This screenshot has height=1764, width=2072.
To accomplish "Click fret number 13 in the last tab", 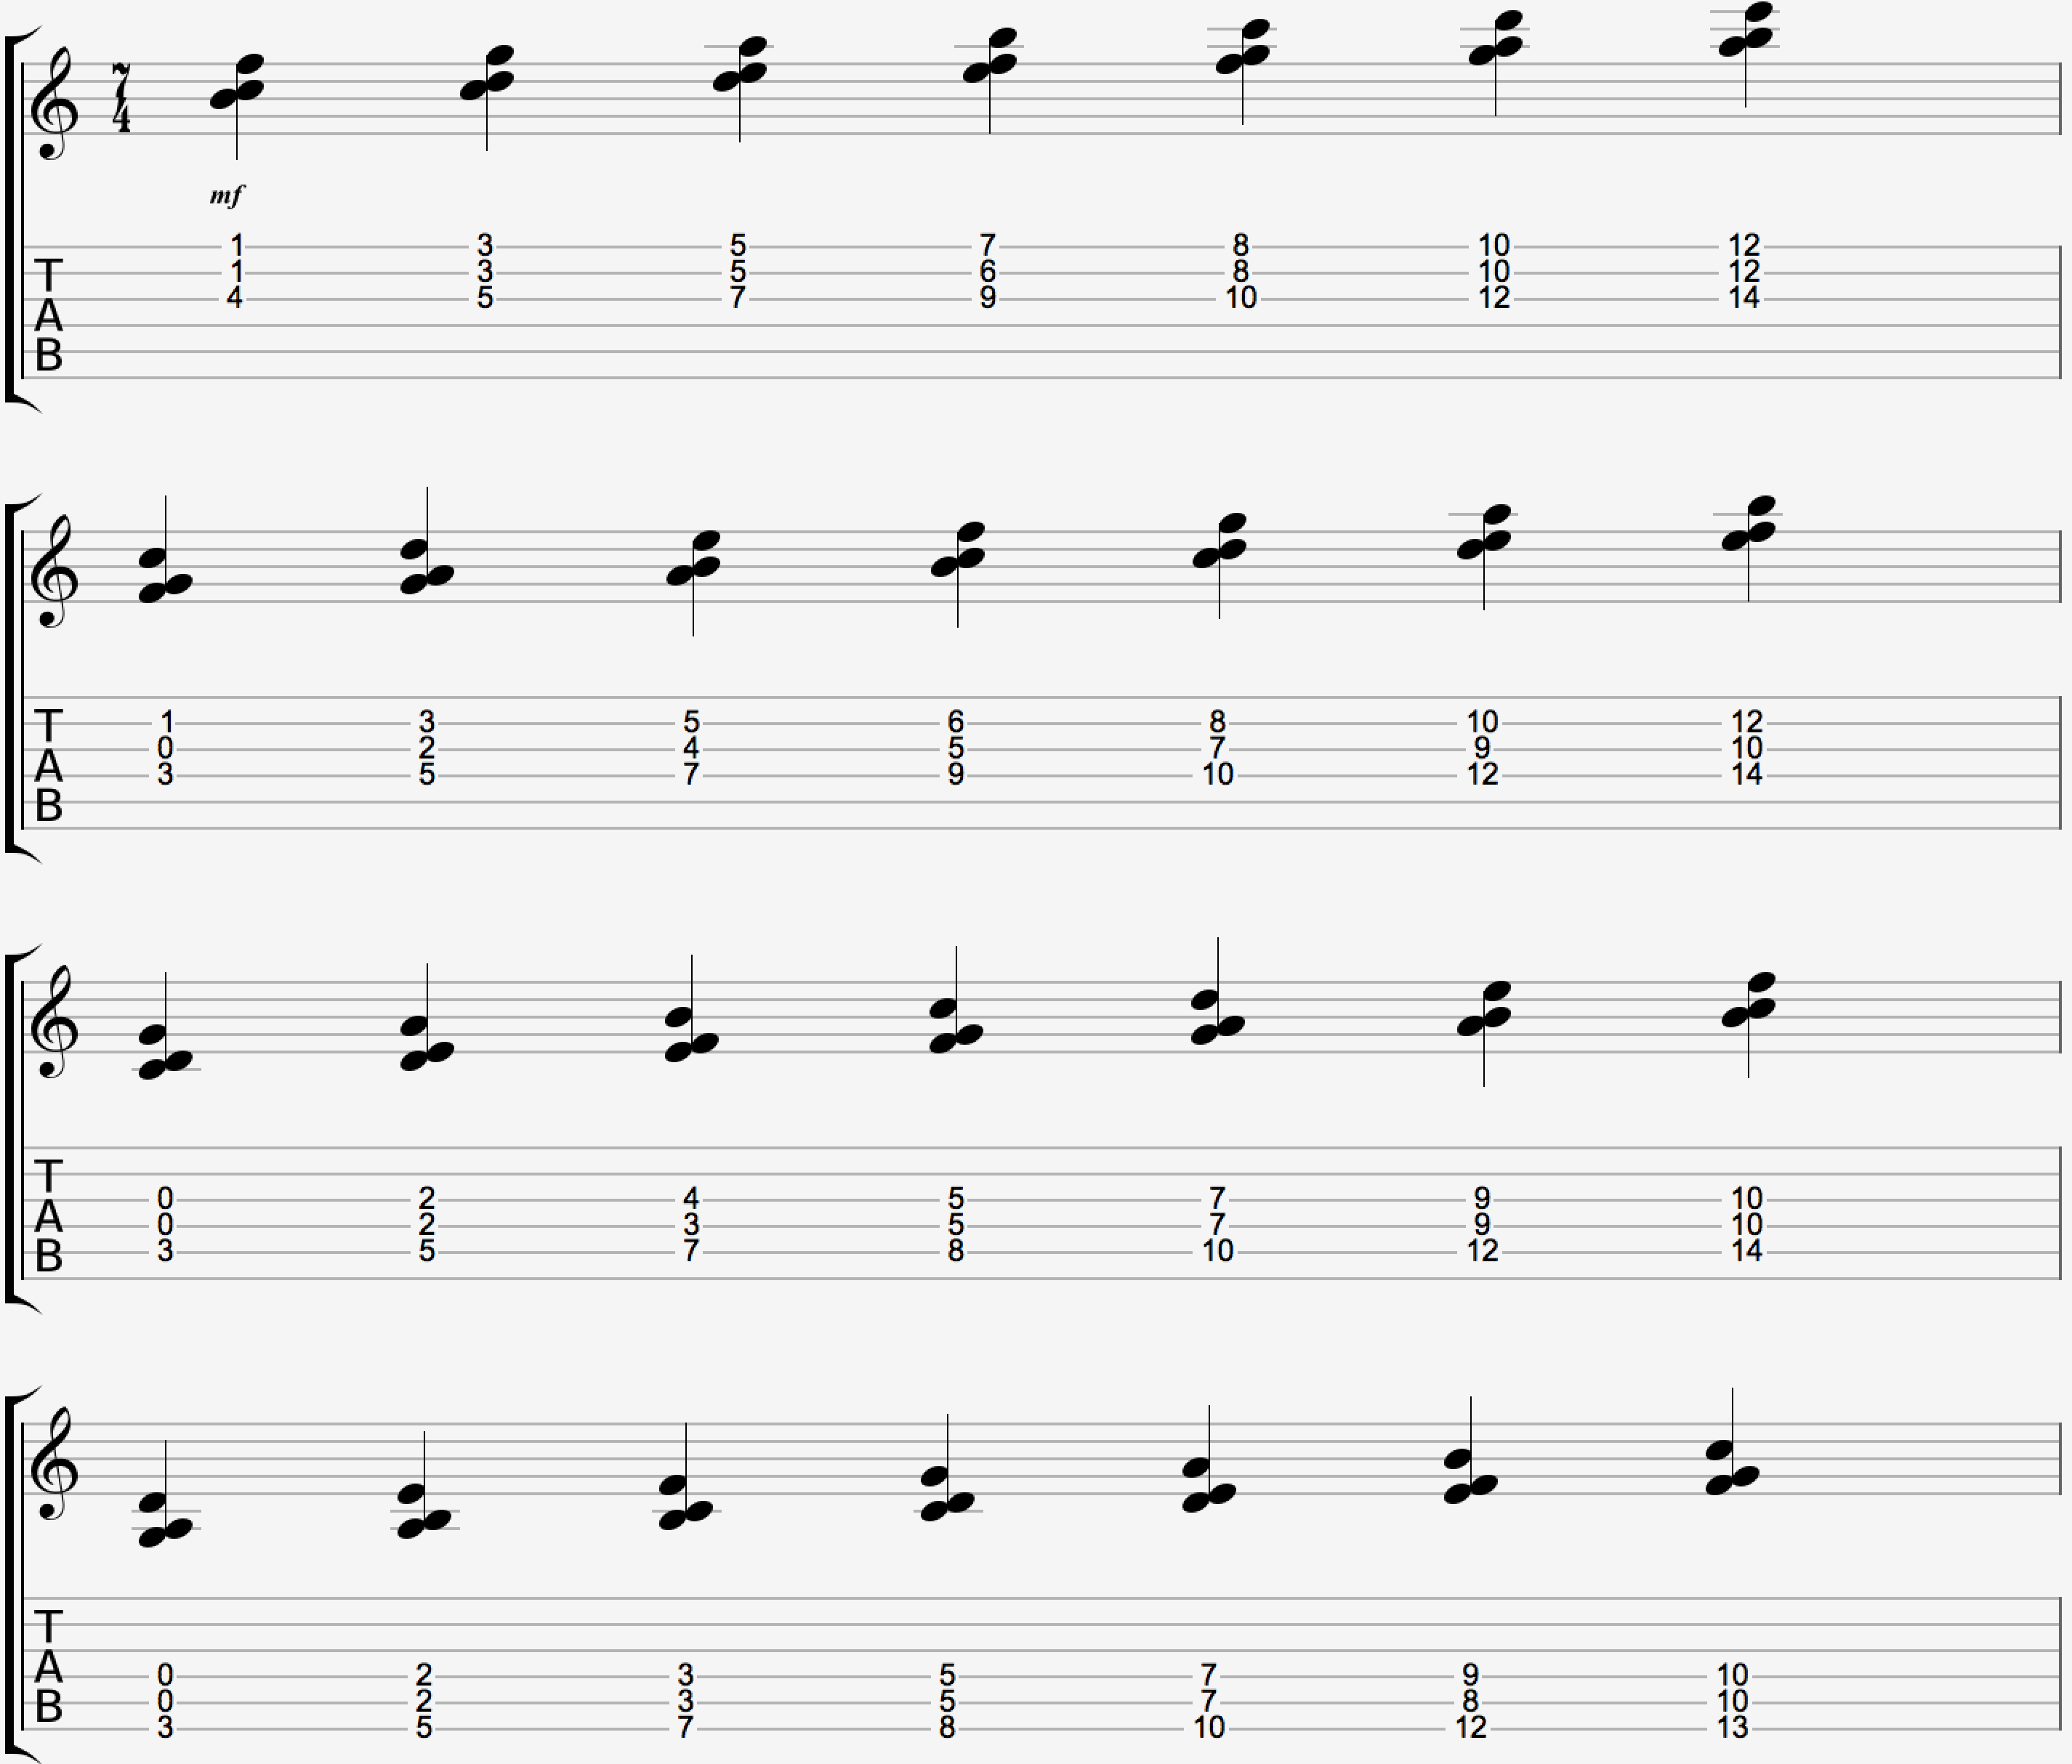I will tap(1733, 1728).
